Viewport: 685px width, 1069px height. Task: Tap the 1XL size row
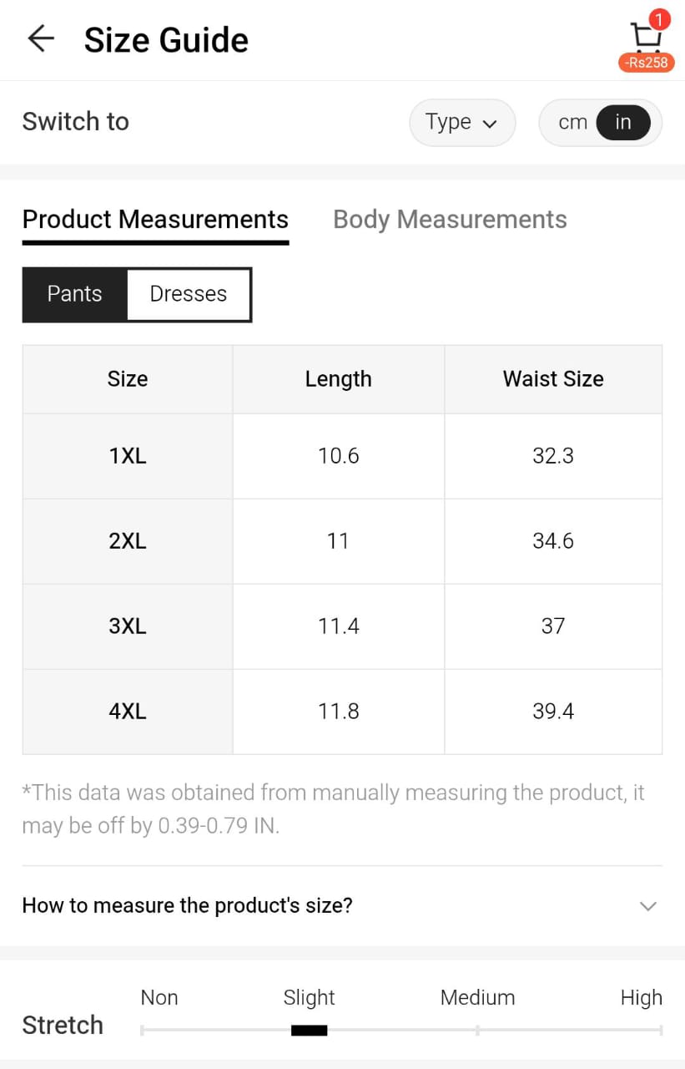pos(128,456)
